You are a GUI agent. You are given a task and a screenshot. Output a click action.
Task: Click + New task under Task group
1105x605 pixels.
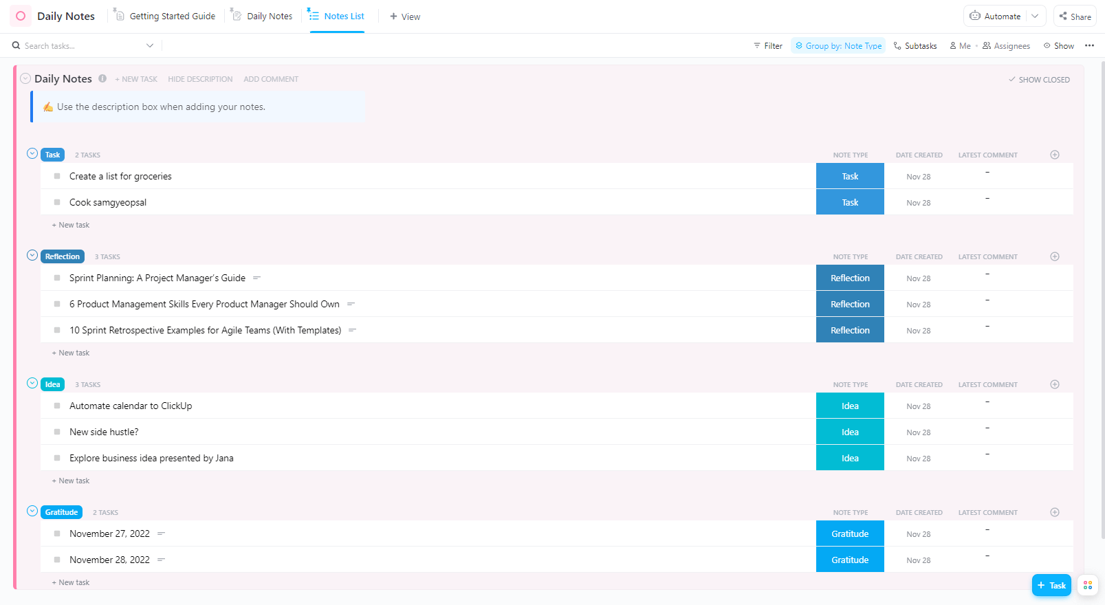[71, 225]
